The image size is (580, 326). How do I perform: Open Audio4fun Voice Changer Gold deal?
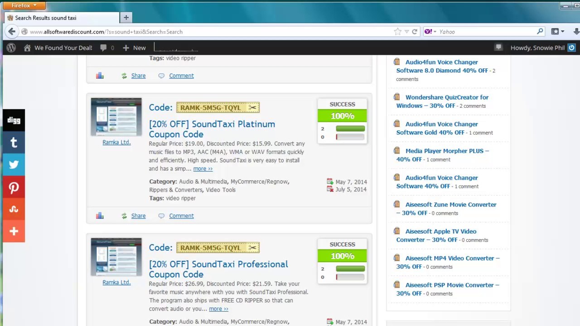[437, 128]
